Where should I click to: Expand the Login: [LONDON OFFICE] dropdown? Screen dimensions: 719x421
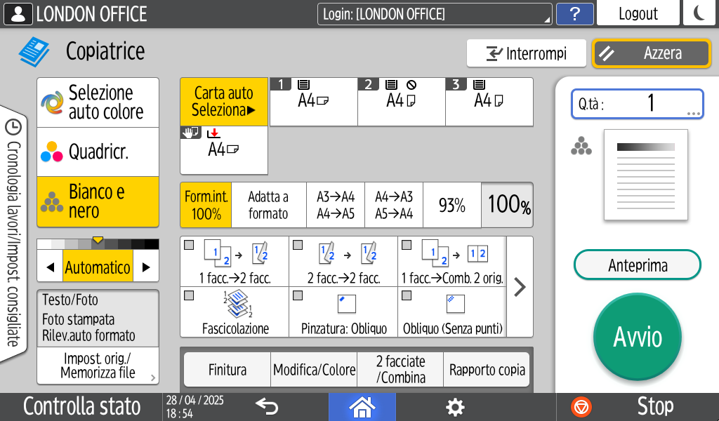(x=435, y=14)
